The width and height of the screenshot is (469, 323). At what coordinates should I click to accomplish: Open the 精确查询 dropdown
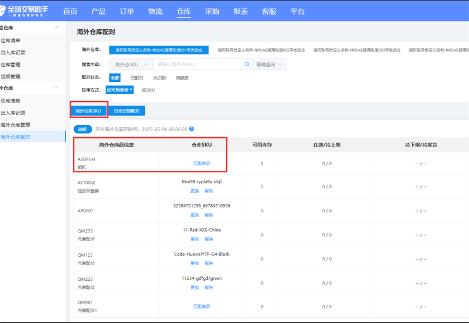click(x=269, y=64)
